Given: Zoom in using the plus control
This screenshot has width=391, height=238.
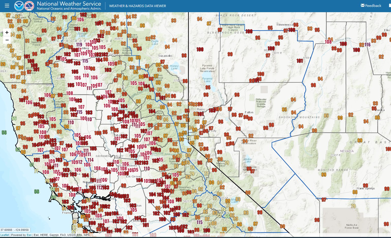Looking at the screenshot, I should pyautogui.click(x=7, y=32).
